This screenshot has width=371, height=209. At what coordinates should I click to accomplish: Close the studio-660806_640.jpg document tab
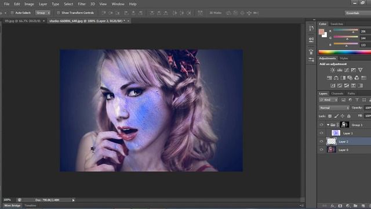[x=128, y=21]
